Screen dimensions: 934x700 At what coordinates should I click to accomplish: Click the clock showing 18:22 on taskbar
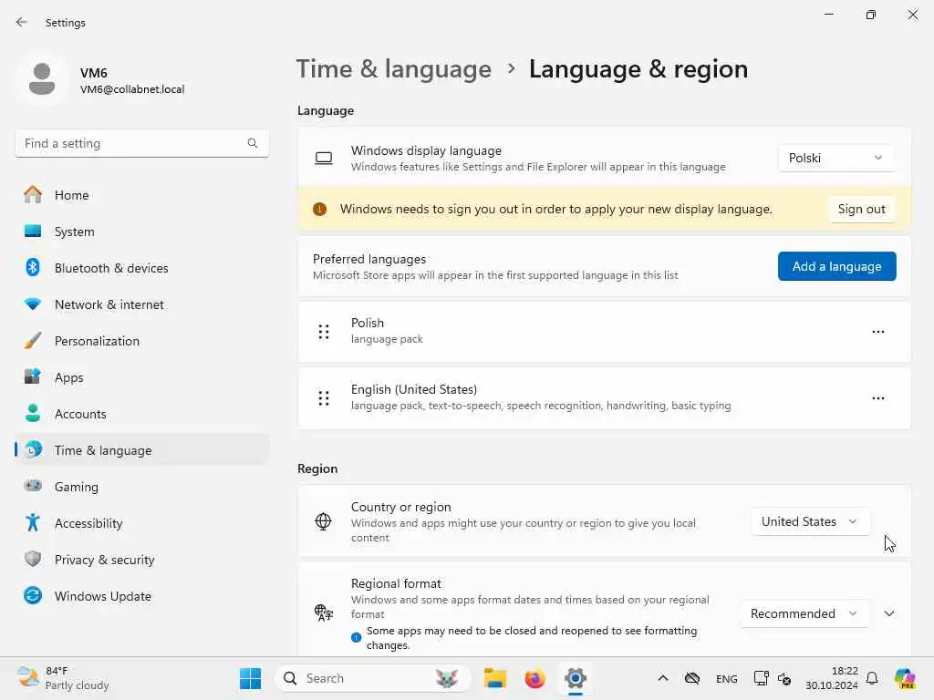click(x=832, y=678)
